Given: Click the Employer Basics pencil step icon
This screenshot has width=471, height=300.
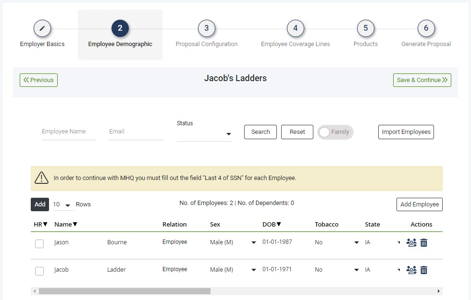Looking at the screenshot, I should point(42,28).
